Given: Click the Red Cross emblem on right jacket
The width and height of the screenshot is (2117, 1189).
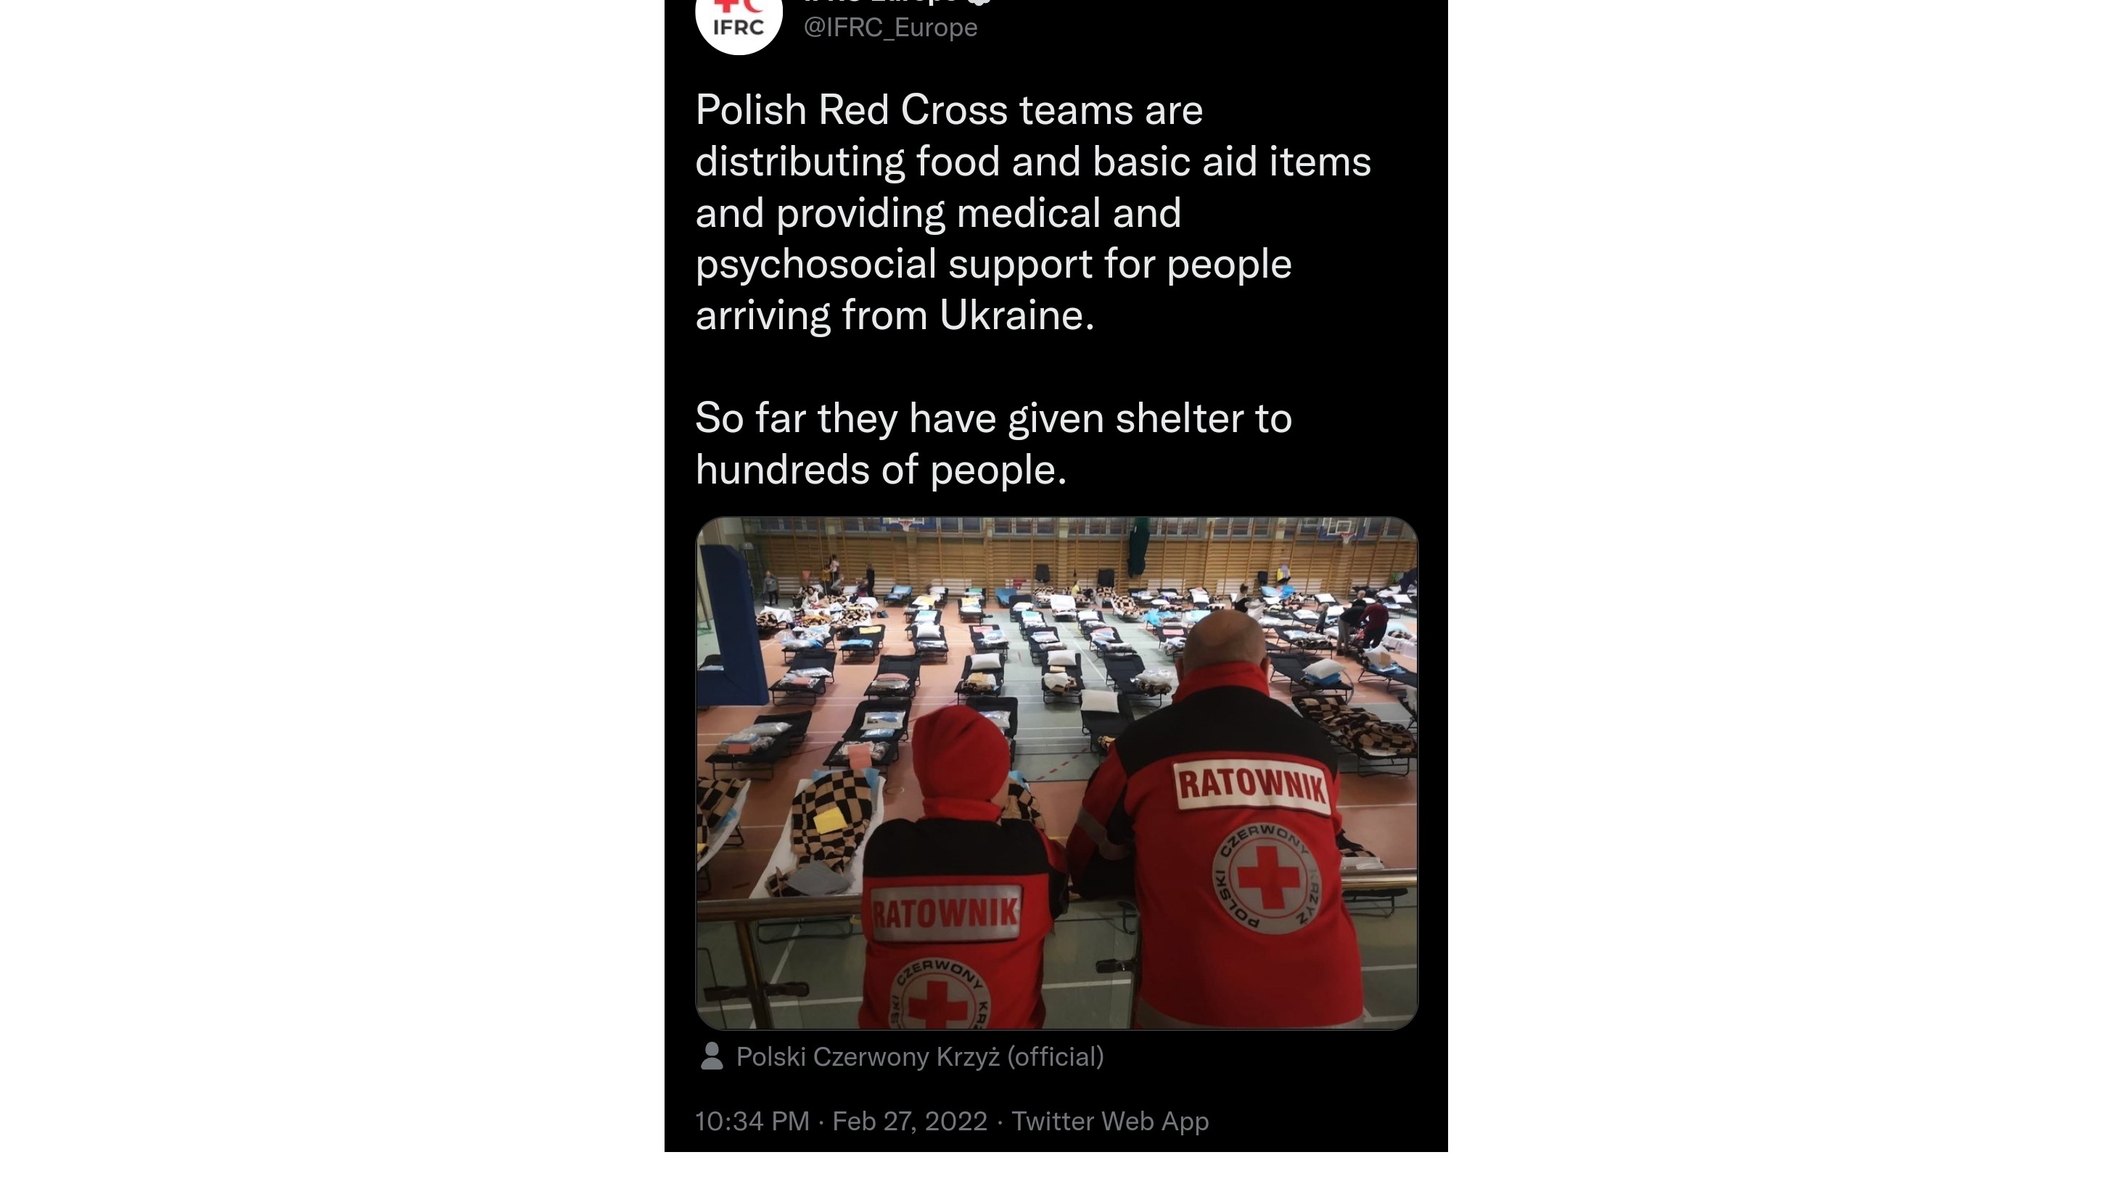Looking at the screenshot, I should (x=1268, y=879).
